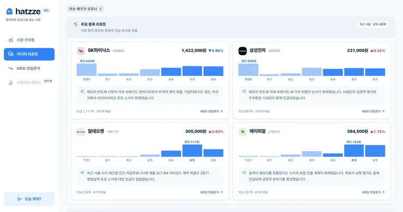Image resolution: width=403 pixels, height=212 pixels.
Task: Open MDD 정밀분석 link in SK하이닉스 card
Action: 211,111
